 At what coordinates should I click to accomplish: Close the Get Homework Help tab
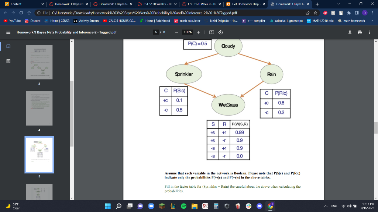pos(264,4)
